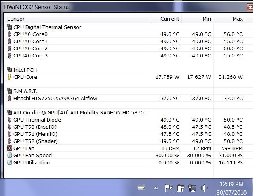Select the CPU Digital Thermal Sensor row

click(47, 27)
